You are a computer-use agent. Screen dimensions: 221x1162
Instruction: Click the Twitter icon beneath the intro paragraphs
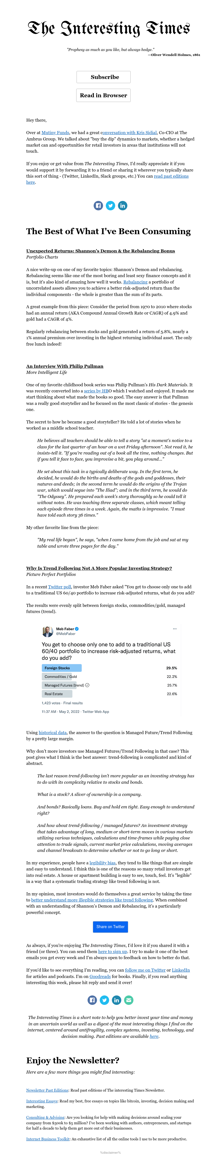click(110, 206)
